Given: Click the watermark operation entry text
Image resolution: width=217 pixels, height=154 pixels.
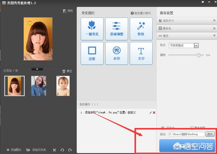Looking at the screenshot, I should (108, 113).
